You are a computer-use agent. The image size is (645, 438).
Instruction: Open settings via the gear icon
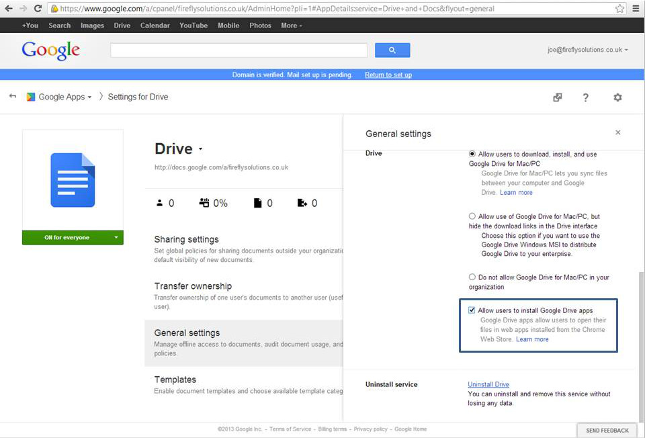click(617, 97)
